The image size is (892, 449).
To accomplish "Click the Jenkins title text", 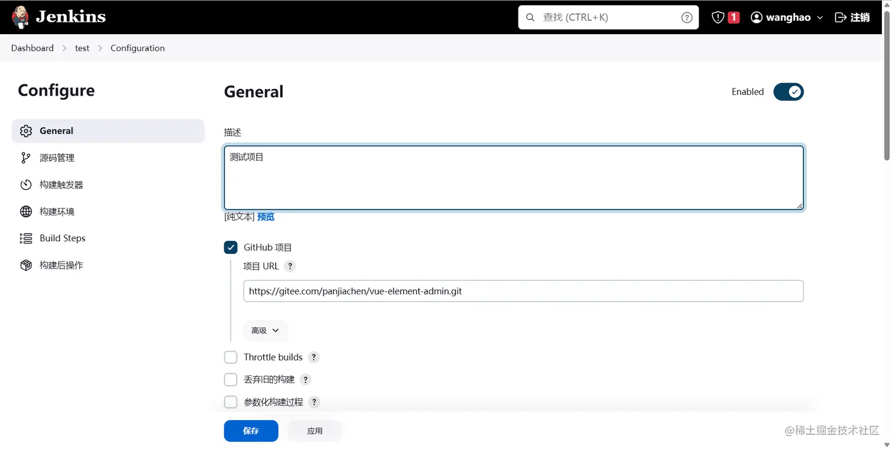I will click(x=70, y=17).
